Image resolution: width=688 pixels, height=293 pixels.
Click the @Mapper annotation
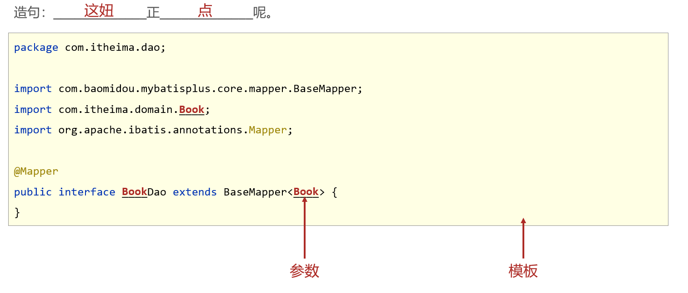(x=36, y=171)
